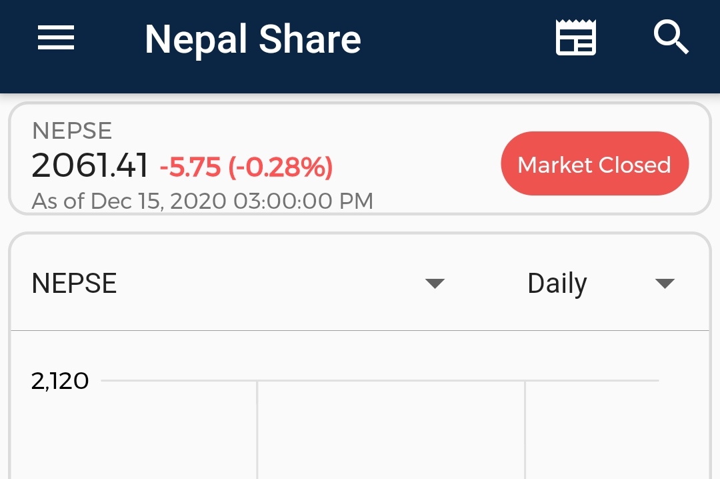Open the hamburger navigation menu
The width and height of the screenshot is (720, 479).
(x=56, y=38)
